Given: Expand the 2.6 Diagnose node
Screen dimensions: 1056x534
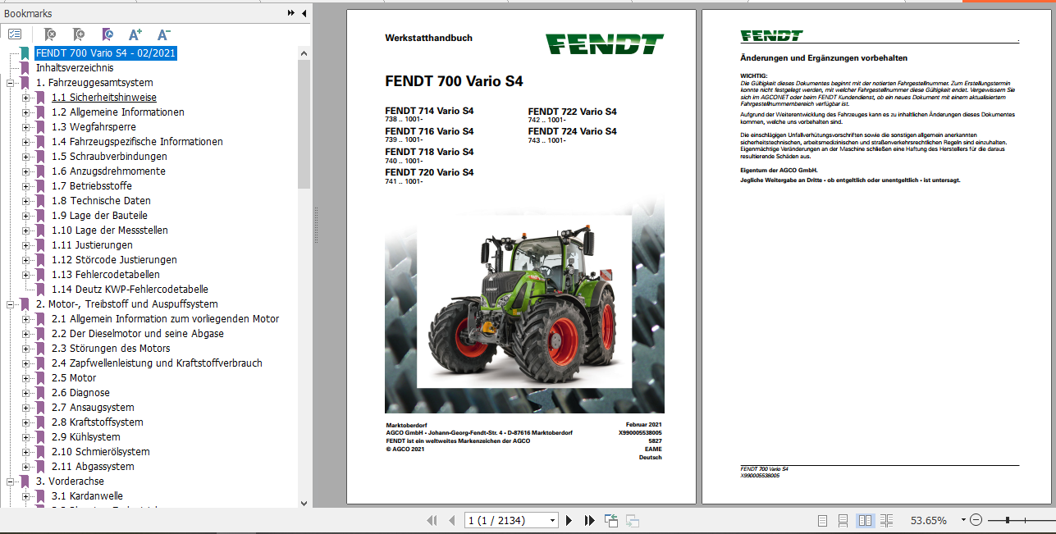Looking at the screenshot, I should pos(26,393).
